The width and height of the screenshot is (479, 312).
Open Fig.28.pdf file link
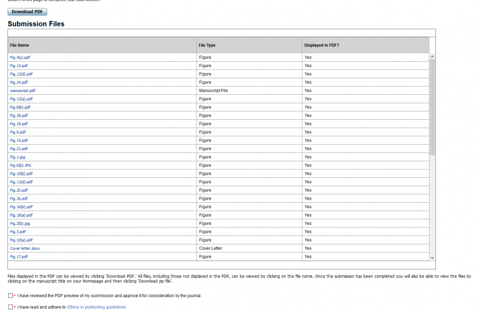[19, 116]
